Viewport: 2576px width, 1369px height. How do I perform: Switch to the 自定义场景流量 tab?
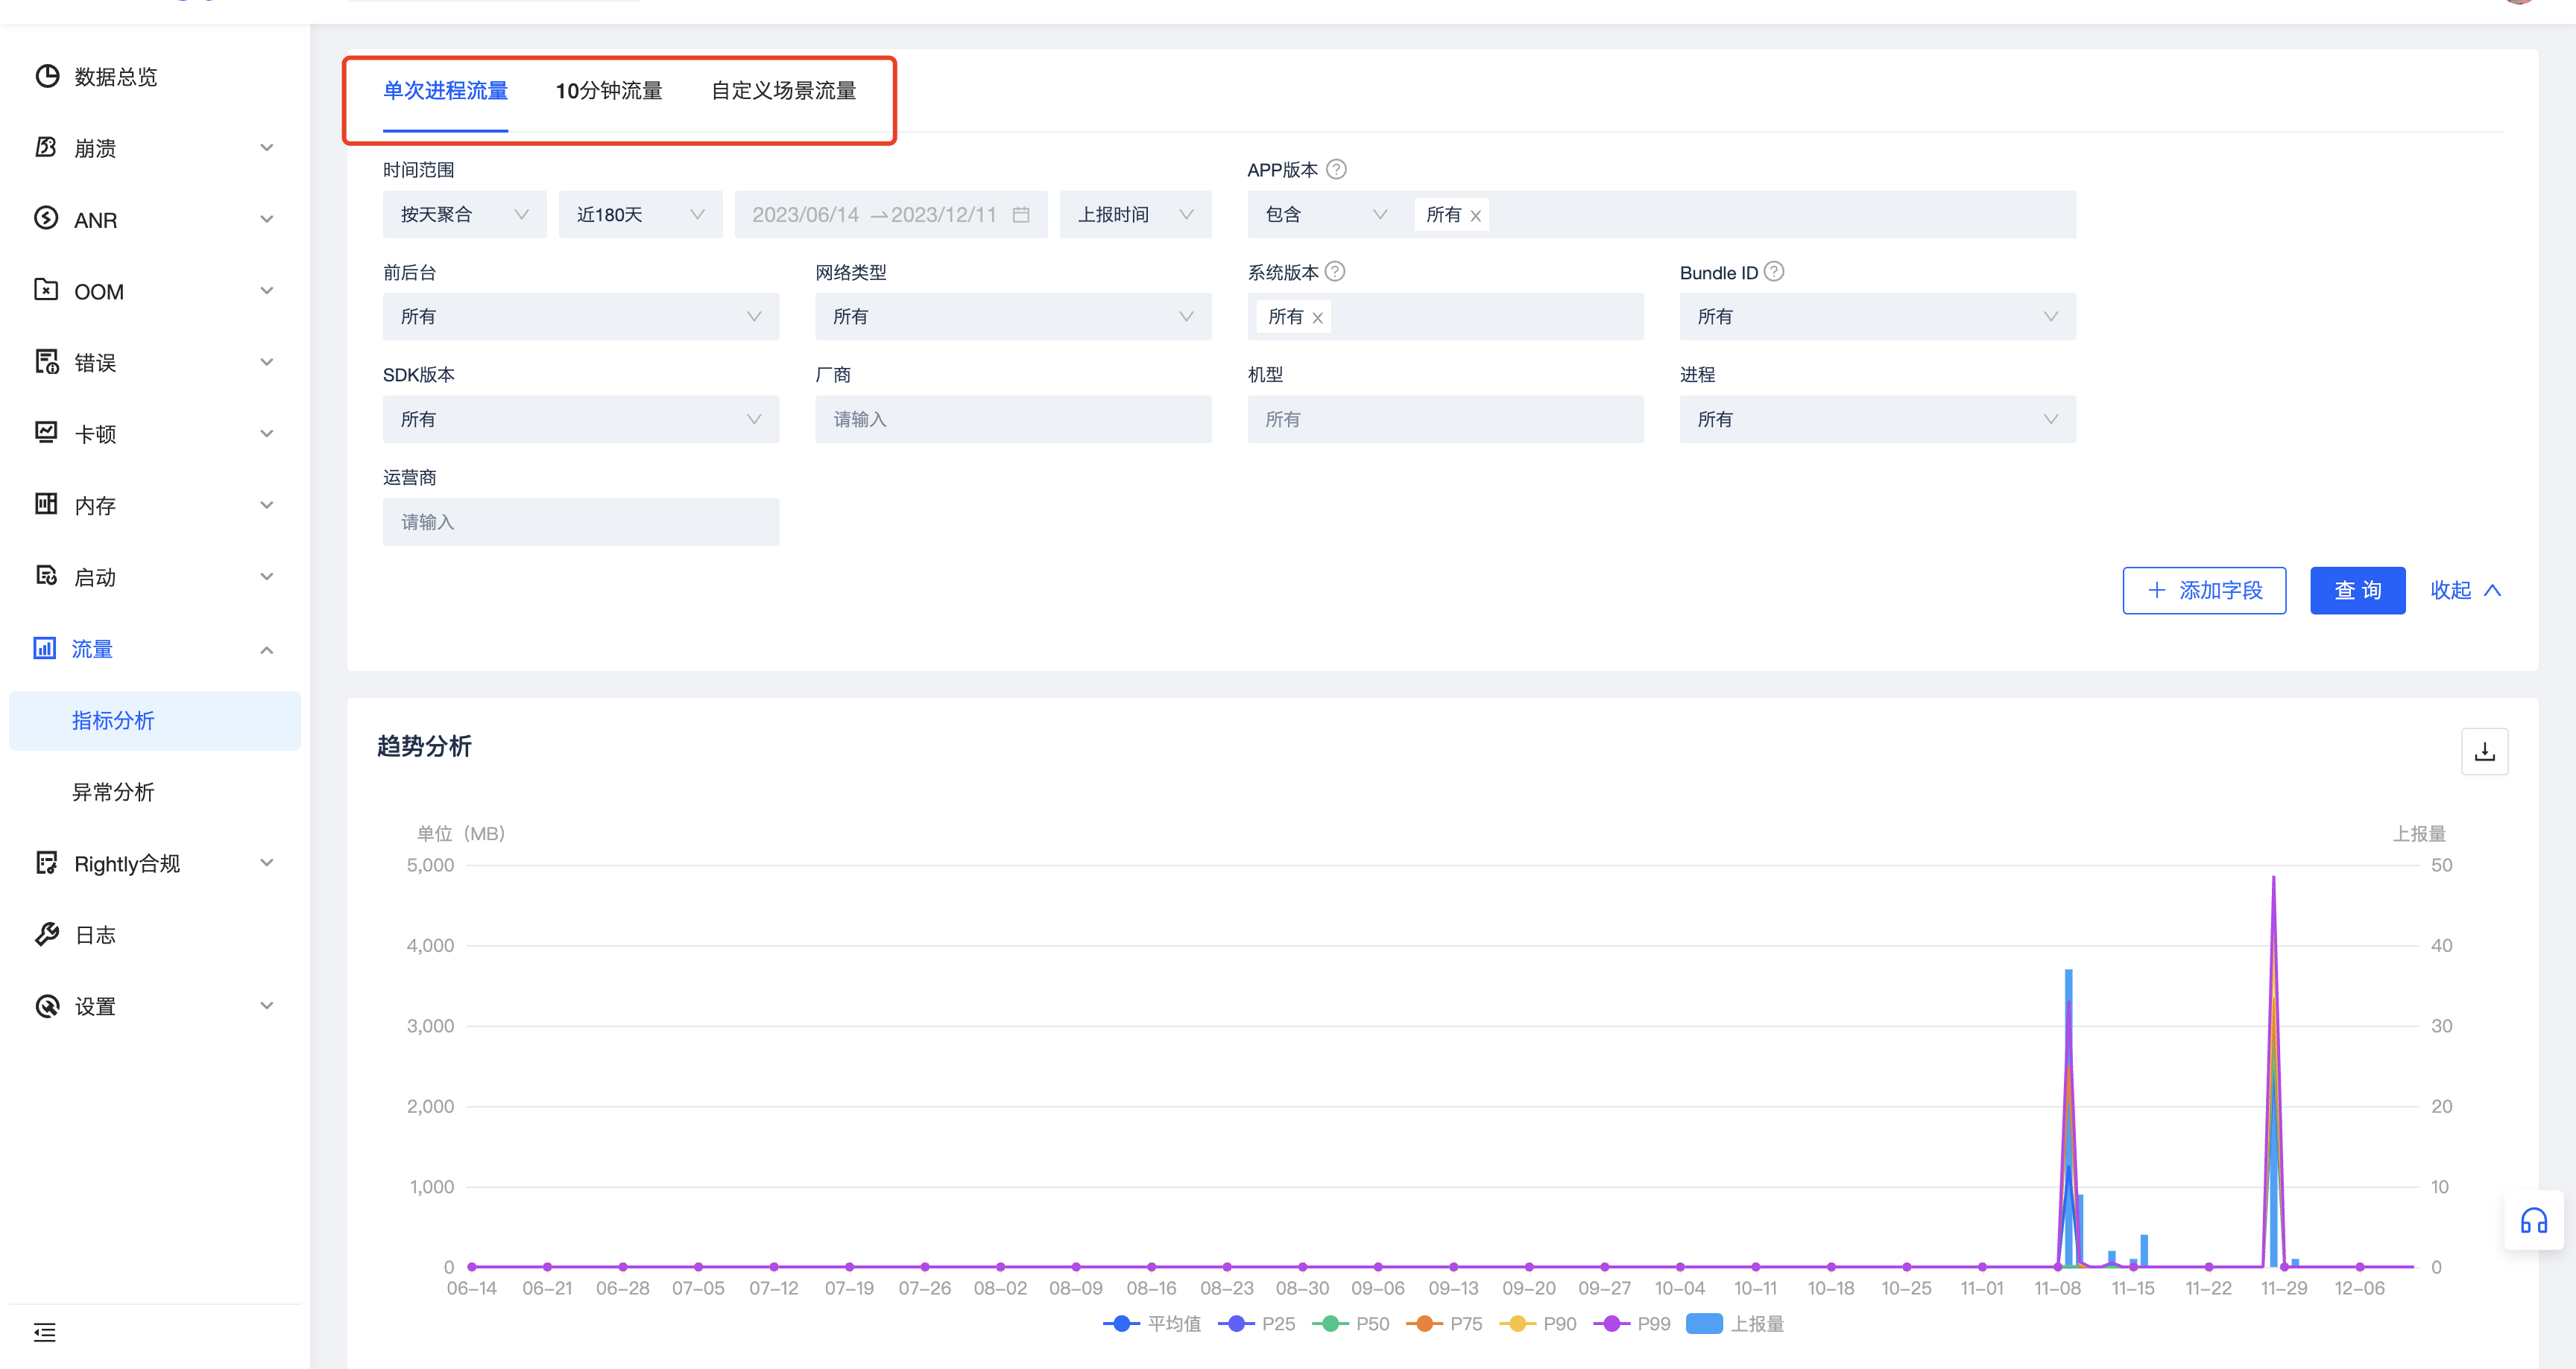(x=783, y=91)
